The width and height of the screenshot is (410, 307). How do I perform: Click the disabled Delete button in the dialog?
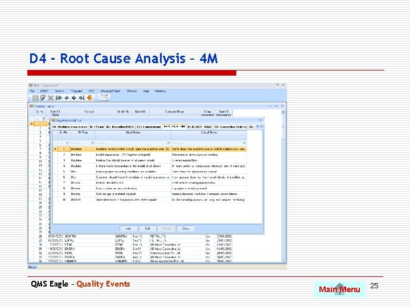[x=166, y=229]
